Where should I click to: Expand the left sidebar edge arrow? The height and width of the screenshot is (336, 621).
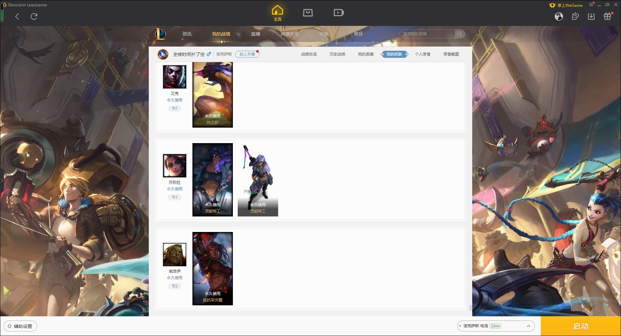[2, 180]
